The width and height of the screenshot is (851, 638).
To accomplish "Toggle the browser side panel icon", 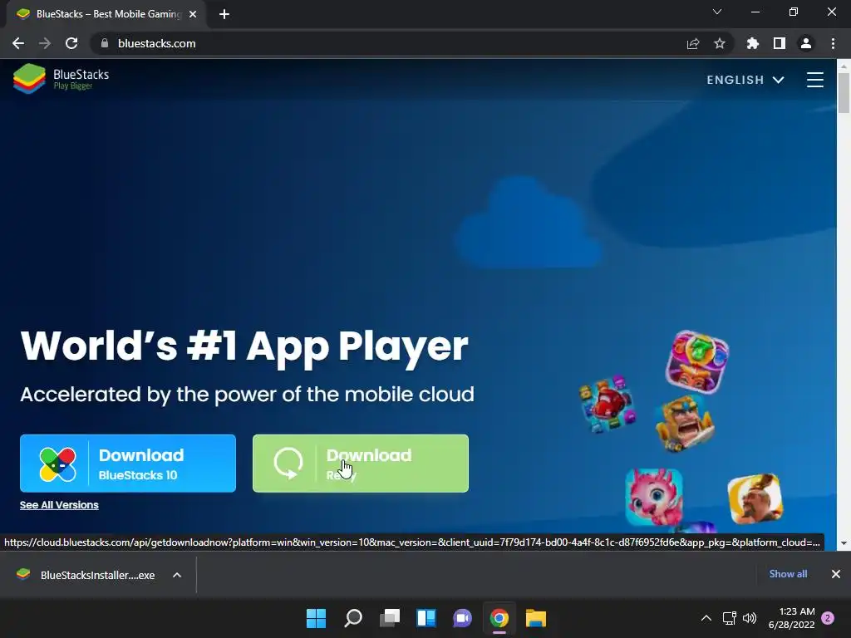I will point(780,43).
